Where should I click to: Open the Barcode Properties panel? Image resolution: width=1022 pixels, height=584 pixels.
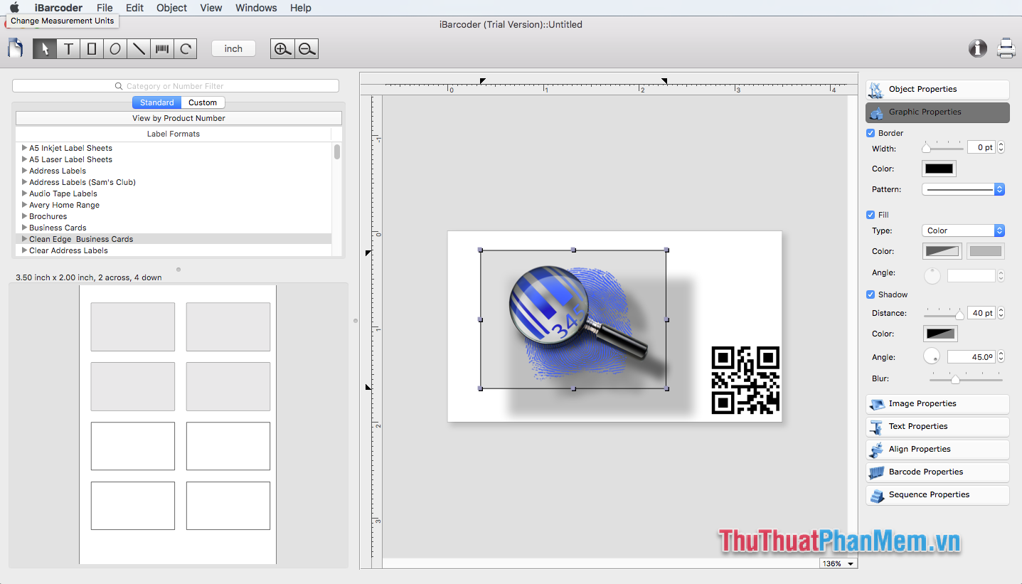pos(937,472)
